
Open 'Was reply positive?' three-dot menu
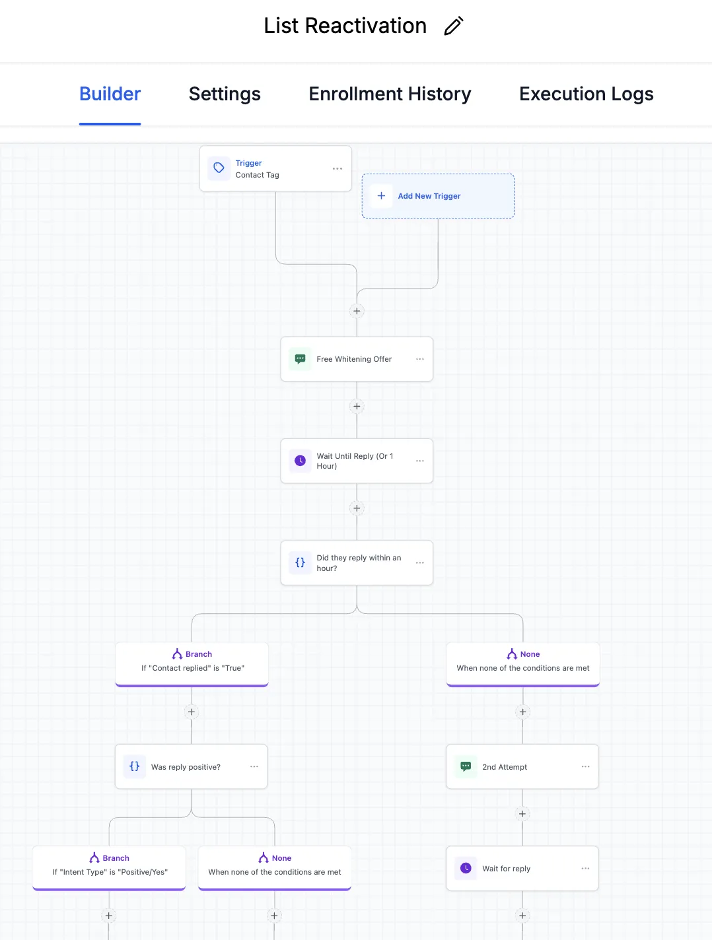coord(254,766)
